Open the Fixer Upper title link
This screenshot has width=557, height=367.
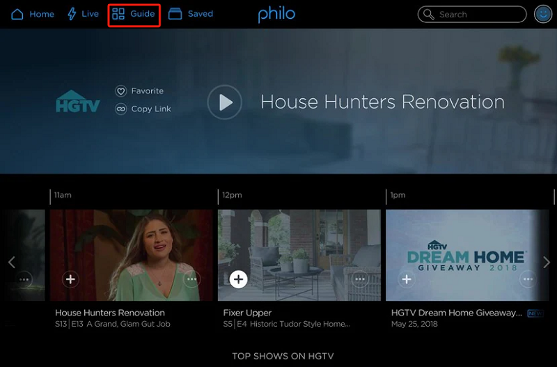247,313
